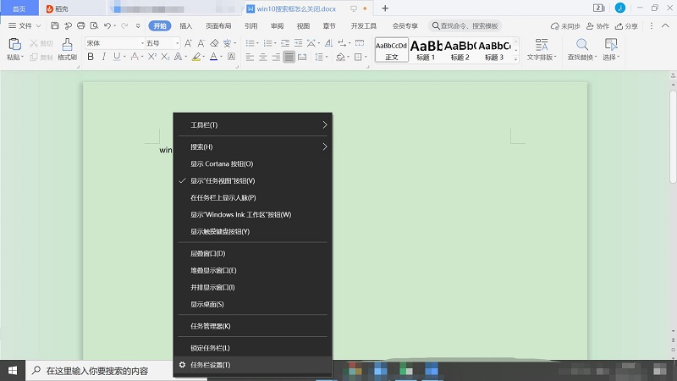Open Find and Replace (查找替换) tool

[581, 49]
